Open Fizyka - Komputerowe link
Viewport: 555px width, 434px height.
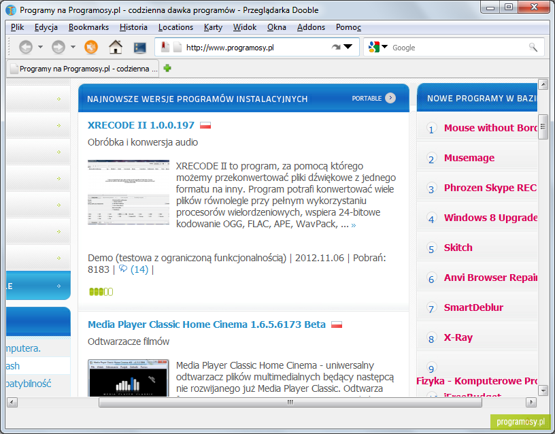tap(477, 381)
